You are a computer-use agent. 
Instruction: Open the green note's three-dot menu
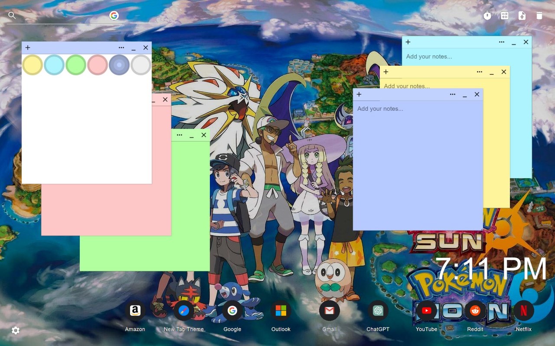180,135
